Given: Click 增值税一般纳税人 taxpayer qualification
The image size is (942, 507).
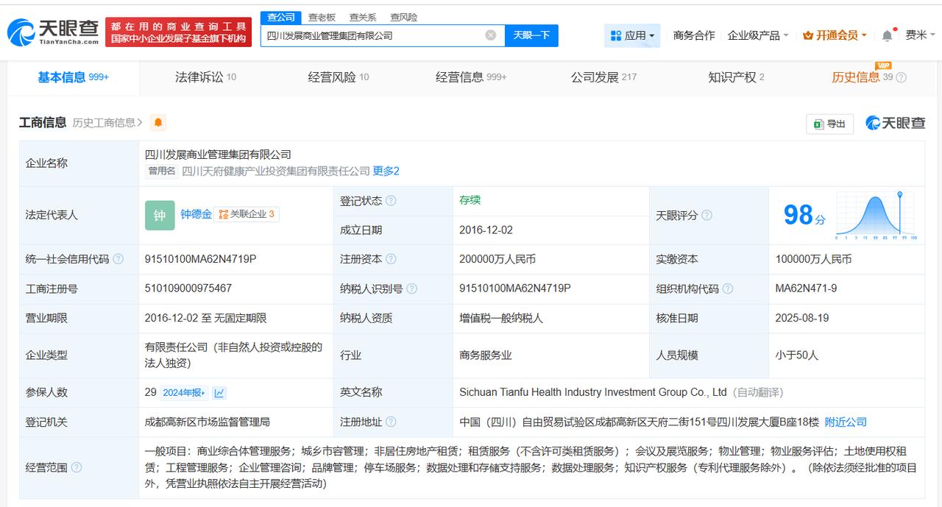Looking at the screenshot, I should click(x=501, y=318).
